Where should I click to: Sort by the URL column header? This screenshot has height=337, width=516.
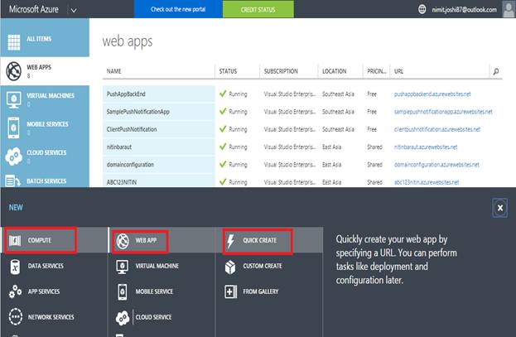(398, 71)
